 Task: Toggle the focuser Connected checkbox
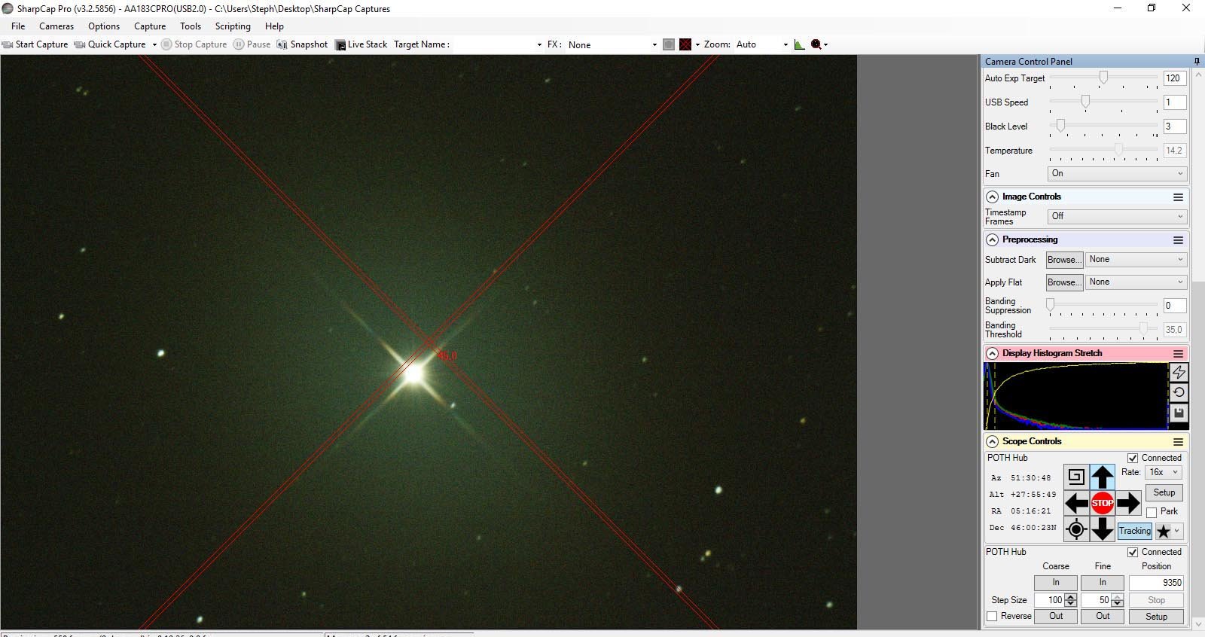pyautogui.click(x=1133, y=552)
